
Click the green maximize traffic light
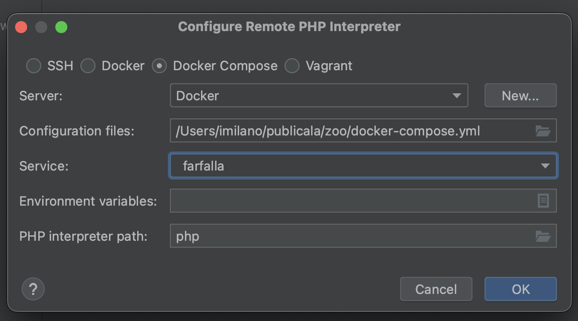(x=61, y=27)
